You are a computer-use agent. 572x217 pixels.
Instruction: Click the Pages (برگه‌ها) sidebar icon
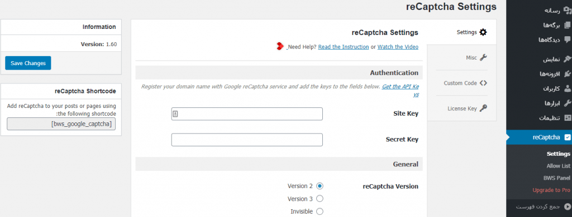click(567, 25)
